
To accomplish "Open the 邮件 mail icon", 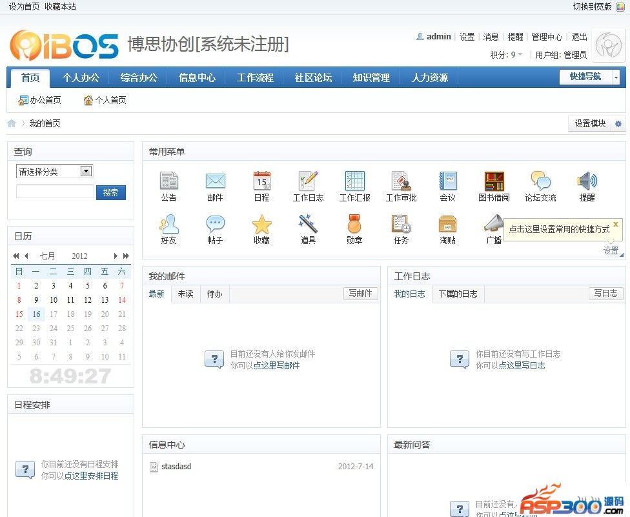I will [216, 181].
